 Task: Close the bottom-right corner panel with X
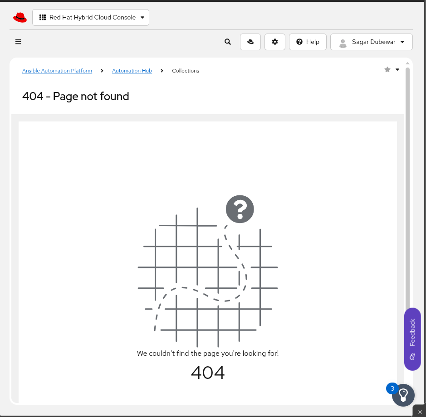pyautogui.click(x=420, y=412)
